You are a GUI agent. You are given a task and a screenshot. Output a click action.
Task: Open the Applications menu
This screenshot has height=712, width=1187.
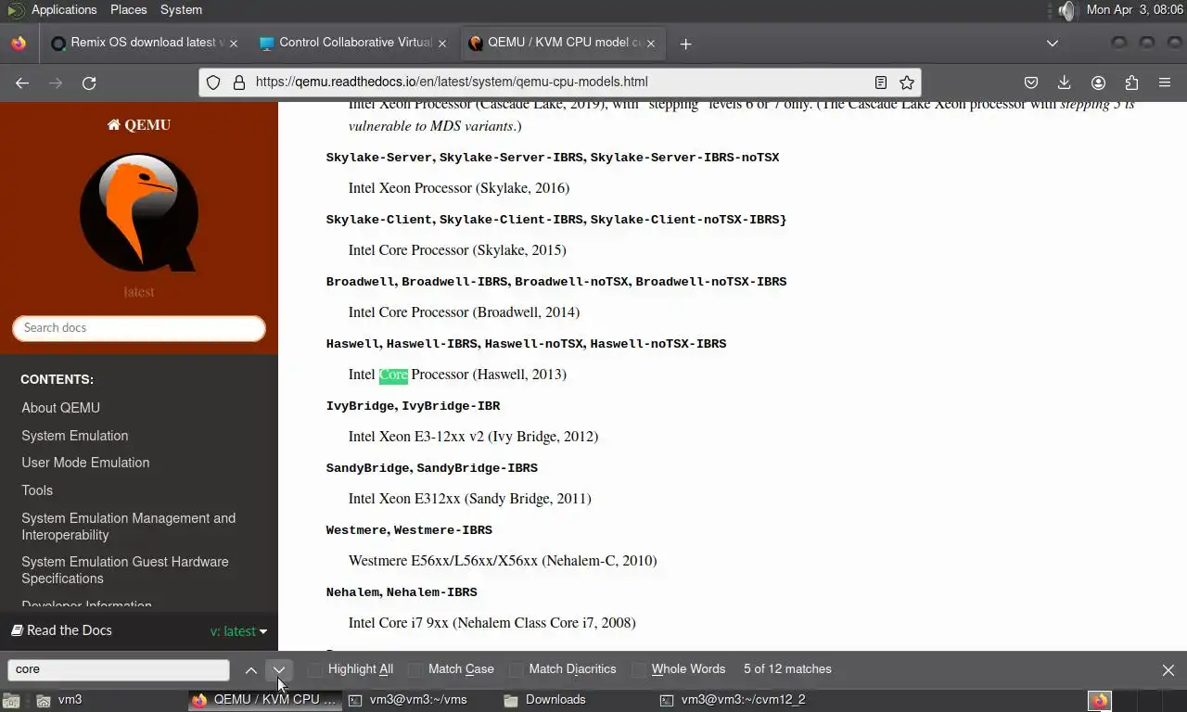point(63,9)
